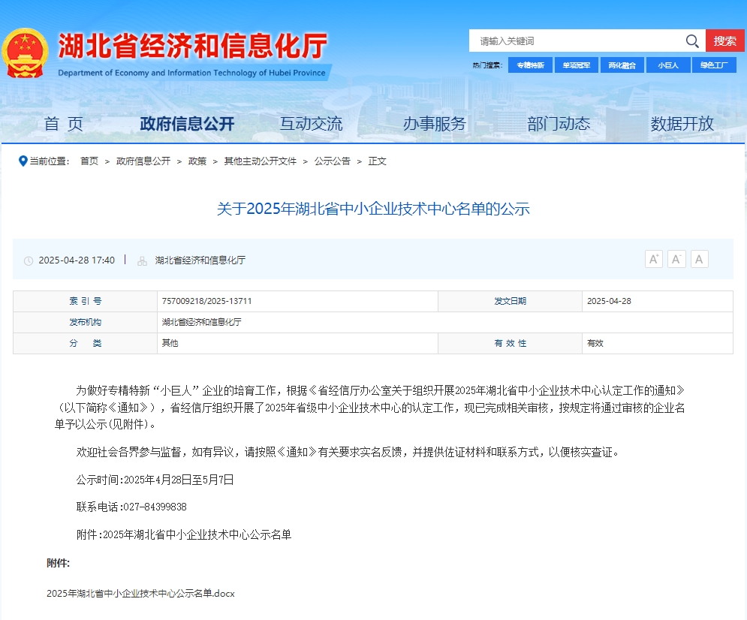
Task: Open the 数据开放 tab
Action: [682, 124]
